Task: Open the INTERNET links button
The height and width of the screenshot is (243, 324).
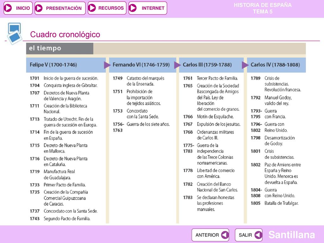Action: pos(147,8)
